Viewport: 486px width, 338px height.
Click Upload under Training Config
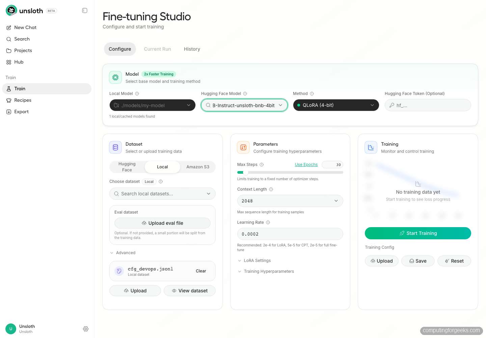[x=382, y=261]
